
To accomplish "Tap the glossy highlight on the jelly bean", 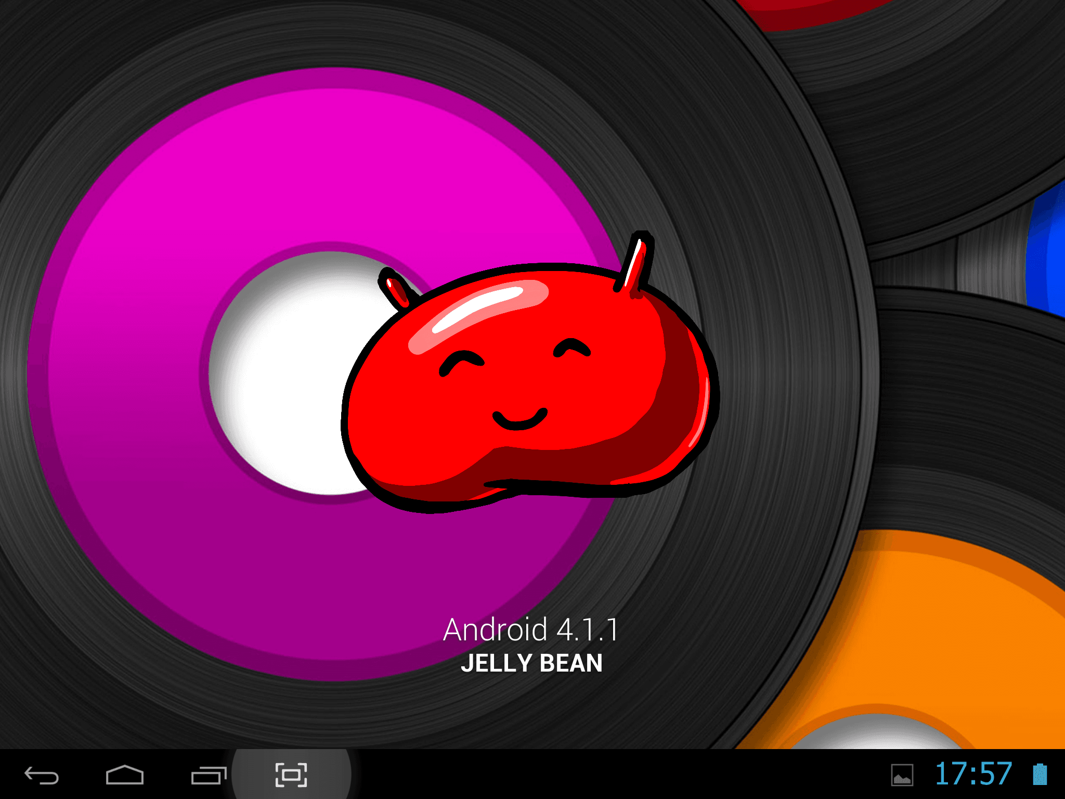I will (x=478, y=310).
